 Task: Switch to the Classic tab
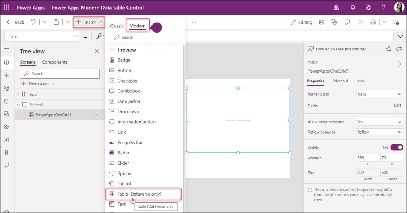pos(117,26)
